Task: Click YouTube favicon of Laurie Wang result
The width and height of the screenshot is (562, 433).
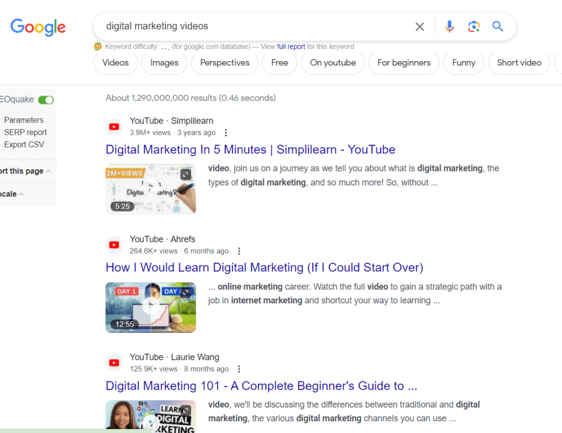Action: [114, 363]
